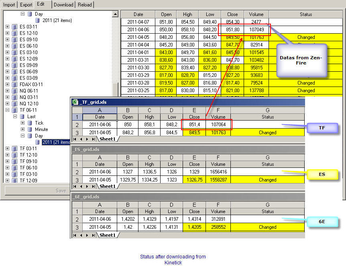This screenshot has width=346, height=266.
Task: Go to last sheet in _TF_grid.xls
Action: (x=94, y=139)
